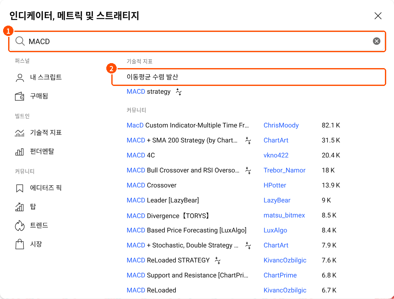Viewport: 394px width, 299px height.
Task: Open author LazyBear profile
Action: click(x=277, y=200)
